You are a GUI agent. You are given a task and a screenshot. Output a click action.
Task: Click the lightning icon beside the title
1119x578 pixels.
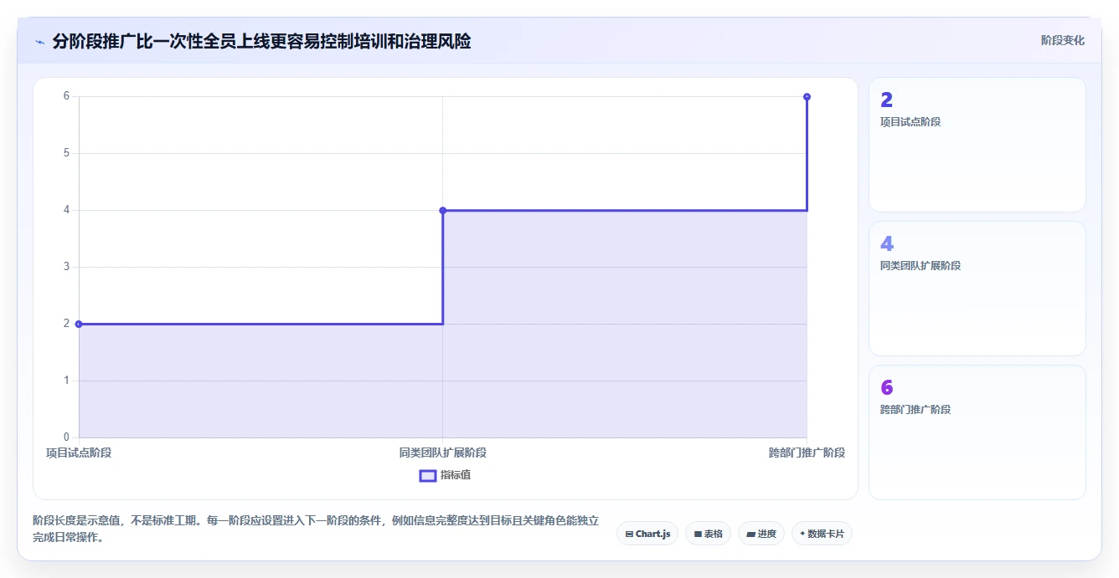(x=39, y=41)
